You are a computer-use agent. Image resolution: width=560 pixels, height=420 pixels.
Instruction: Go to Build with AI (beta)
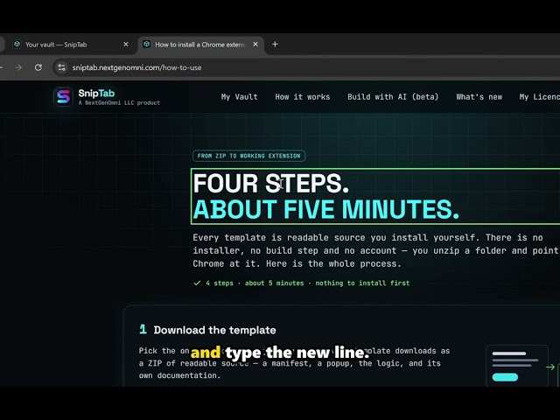pos(393,97)
